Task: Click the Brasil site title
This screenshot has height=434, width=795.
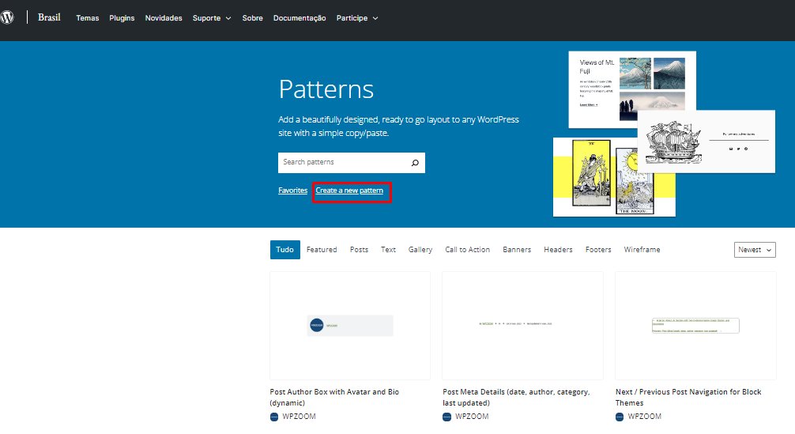Action: [49, 17]
